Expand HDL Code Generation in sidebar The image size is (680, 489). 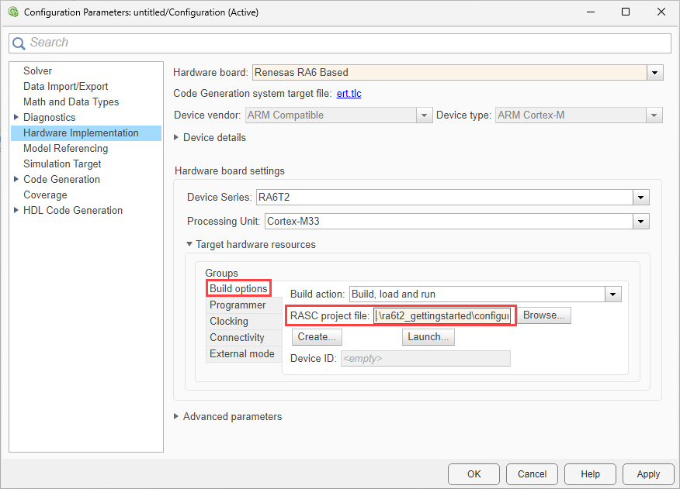pyautogui.click(x=16, y=211)
